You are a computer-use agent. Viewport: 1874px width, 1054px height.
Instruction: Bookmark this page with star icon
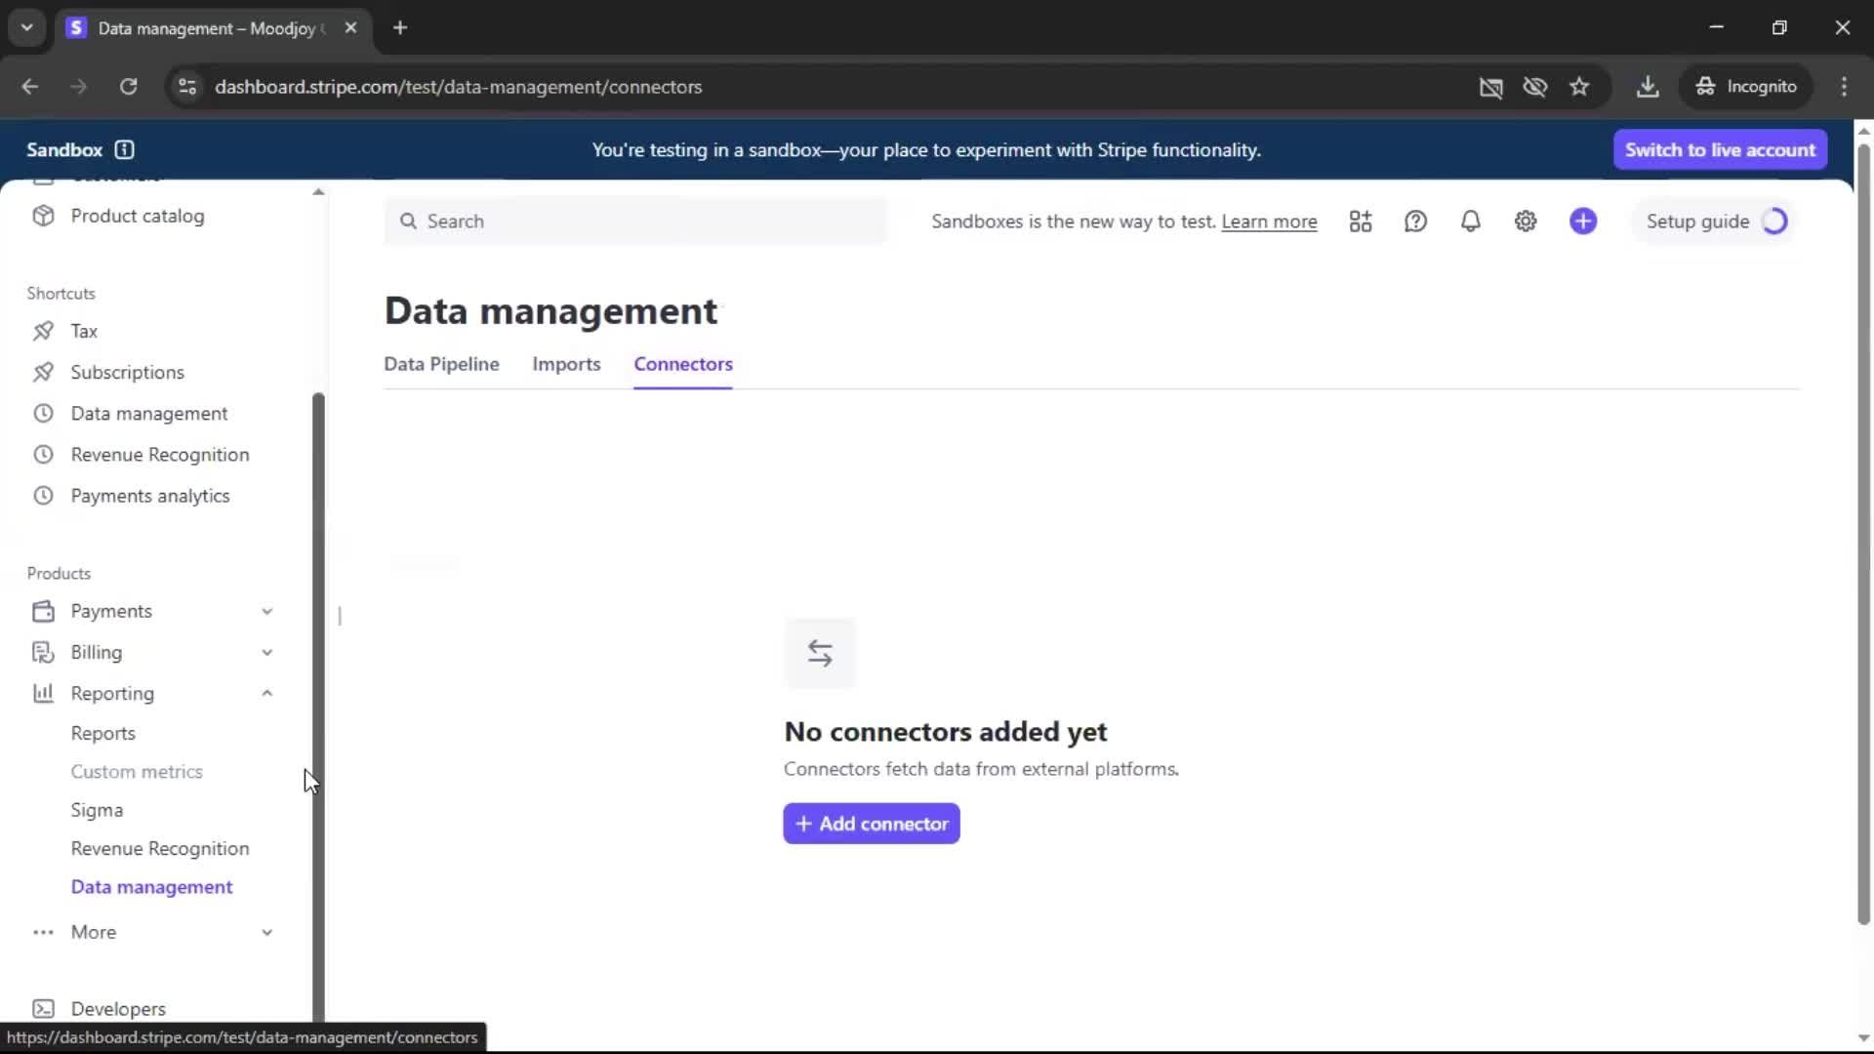pyautogui.click(x=1579, y=87)
